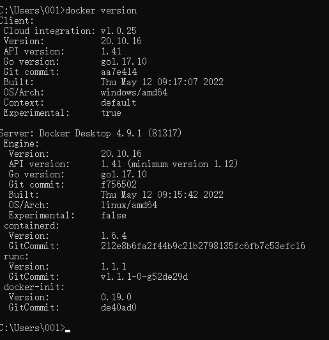Screen dimensions: 329x340
Task: Click the engine Built time 09:15:42
Action: coord(178,195)
